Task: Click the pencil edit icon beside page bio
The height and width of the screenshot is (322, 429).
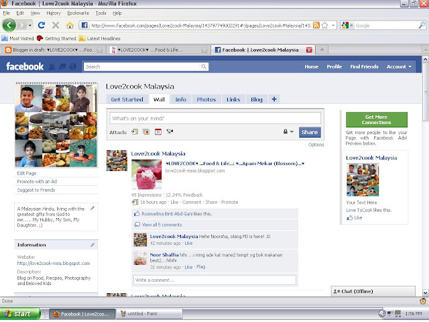Action: coord(93,208)
